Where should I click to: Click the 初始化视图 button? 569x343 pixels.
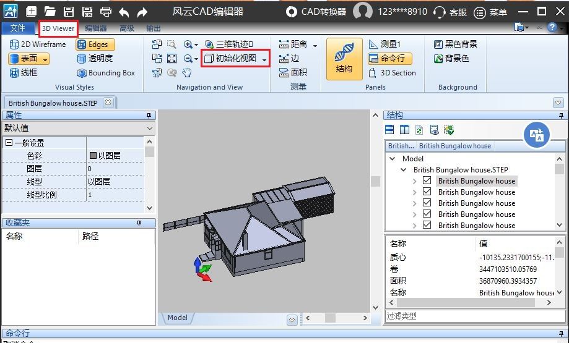tap(231, 58)
